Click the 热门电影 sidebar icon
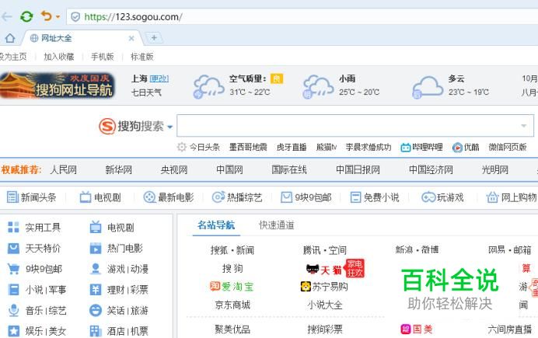This screenshot has width=538, height=338. [x=96, y=248]
